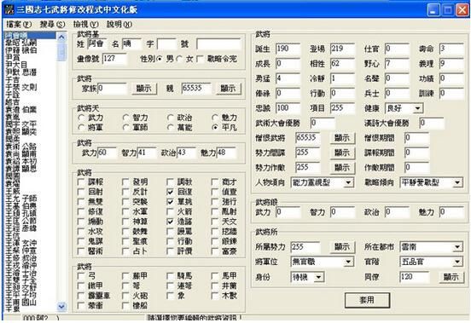Click the 智力 stat field showing 41
The width and height of the screenshot is (471, 323).
(147, 153)
